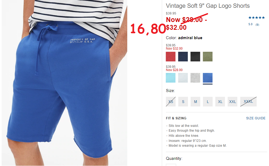Select the light aqua color swatch

pos(170,78)
